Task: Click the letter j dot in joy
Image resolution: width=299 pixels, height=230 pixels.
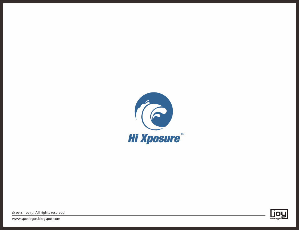Action: 274,211
